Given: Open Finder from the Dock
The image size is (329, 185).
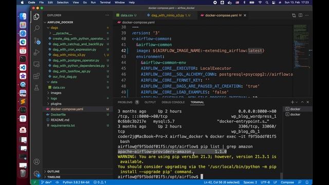Looking at the screenshot, I should 23,16.
